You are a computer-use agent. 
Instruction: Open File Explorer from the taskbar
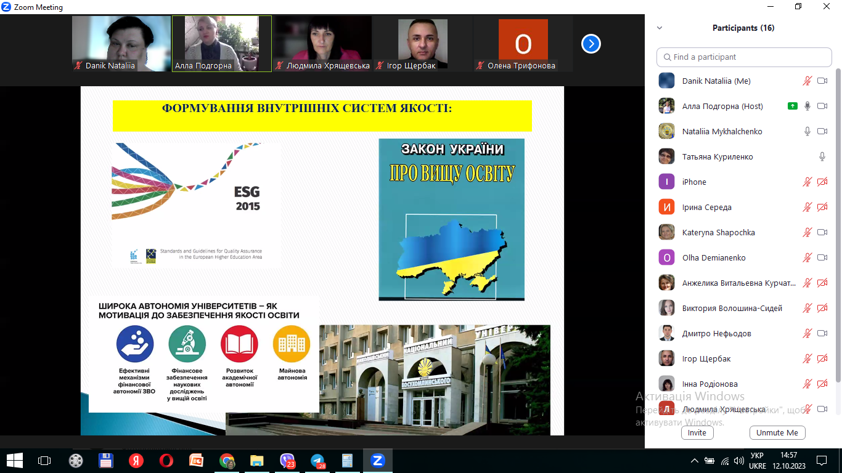click(x=256, y=460)
